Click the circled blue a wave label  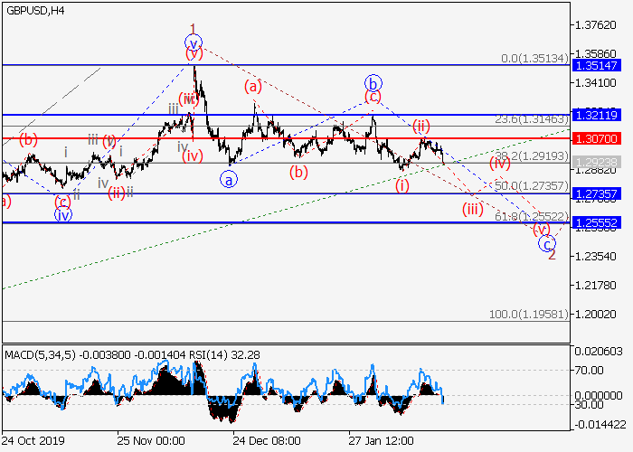click(x=229, y=179)
